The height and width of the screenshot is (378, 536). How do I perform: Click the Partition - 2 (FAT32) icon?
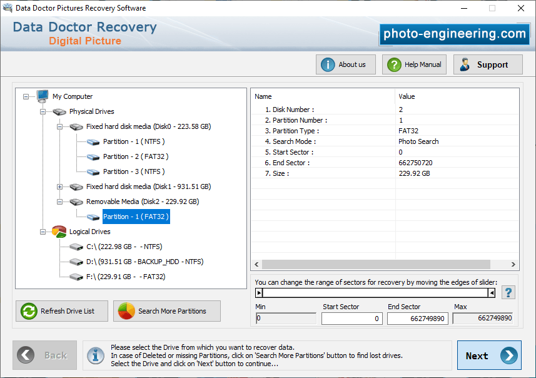[93, 156]
